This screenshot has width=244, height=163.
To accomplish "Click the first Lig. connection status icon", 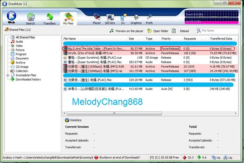I will (213, 158).
